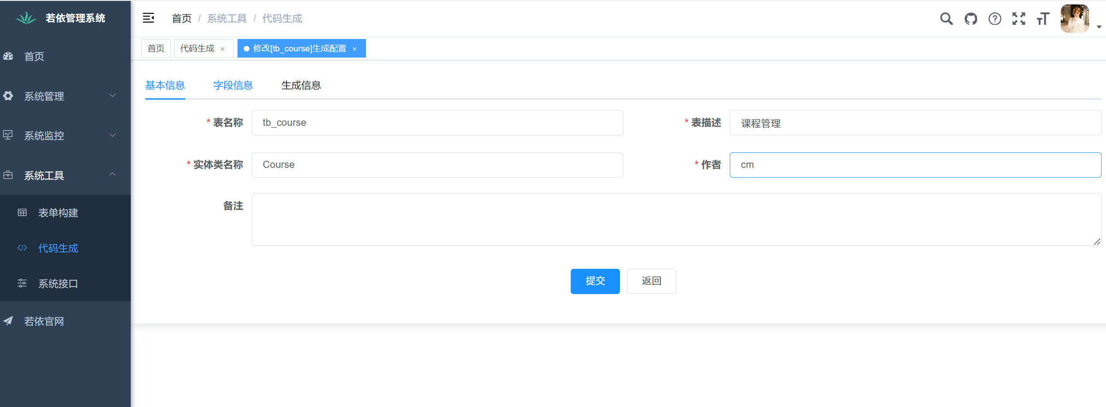Open the GitHub icon in the top bar
1106x407 pixels.
(970, 19)
